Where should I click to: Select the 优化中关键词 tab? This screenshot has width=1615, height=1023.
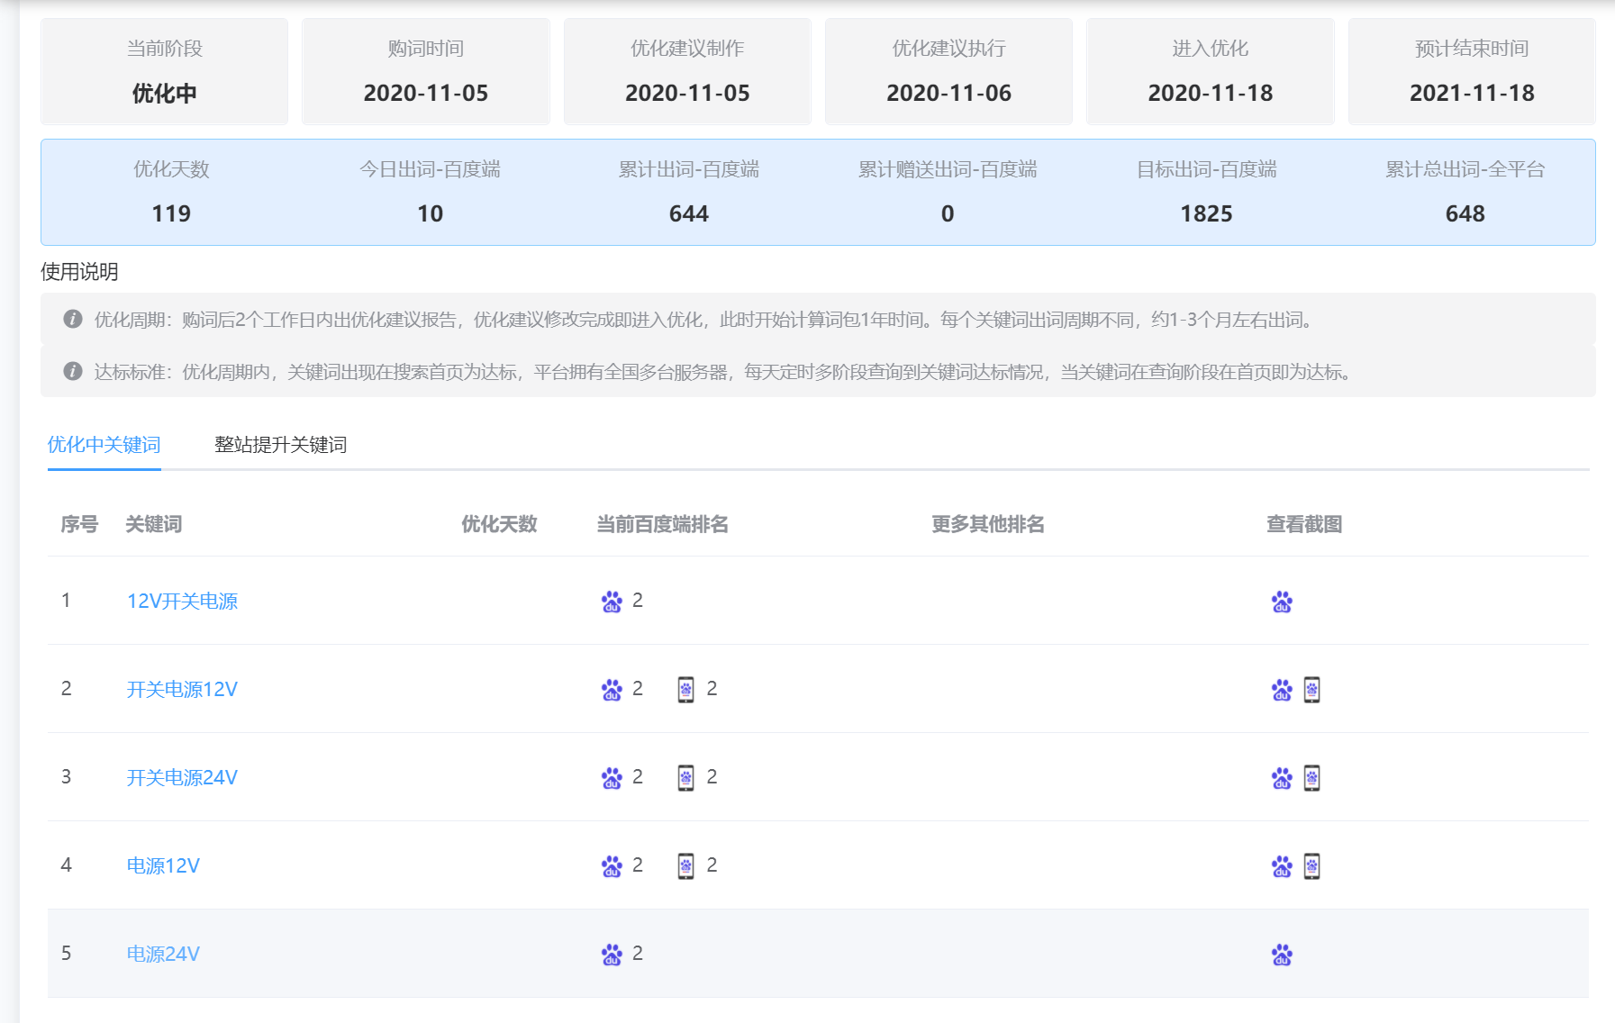tap(104, 445)
